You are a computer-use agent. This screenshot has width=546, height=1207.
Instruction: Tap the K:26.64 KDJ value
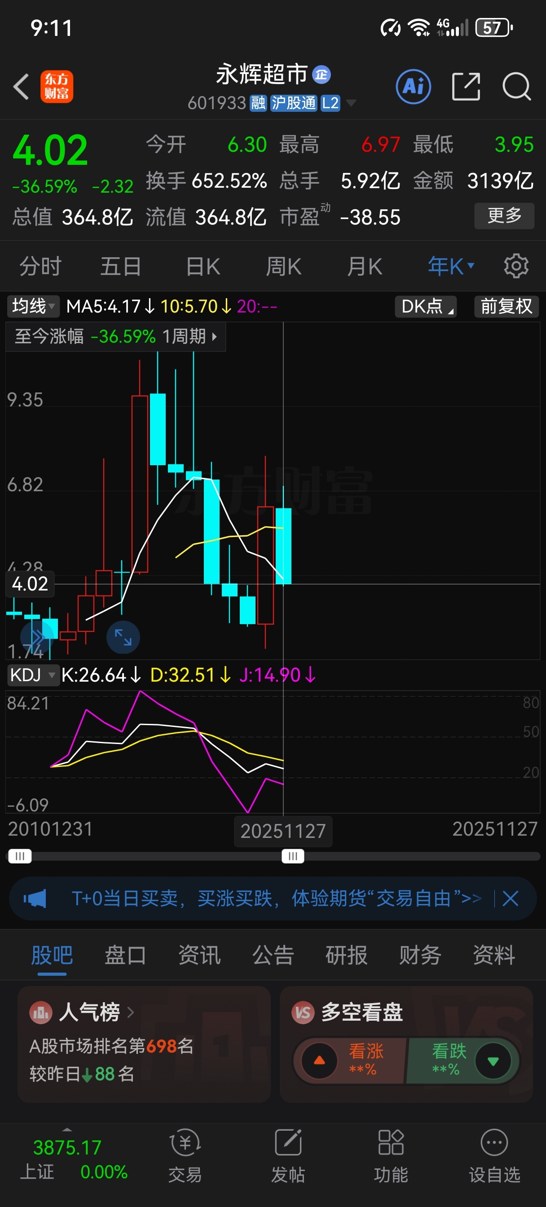pos(101,675)
